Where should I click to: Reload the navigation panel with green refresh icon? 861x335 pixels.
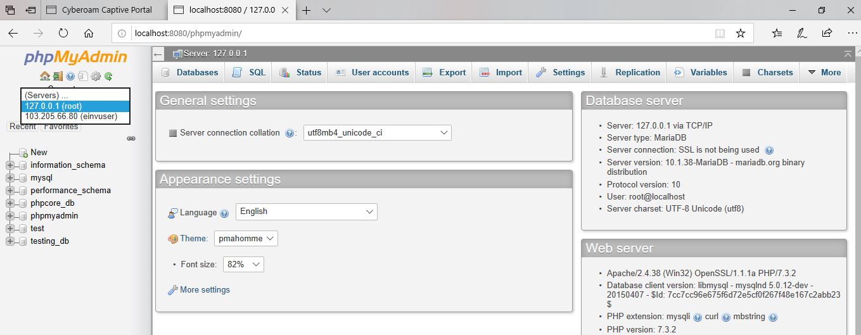(108, 76)
